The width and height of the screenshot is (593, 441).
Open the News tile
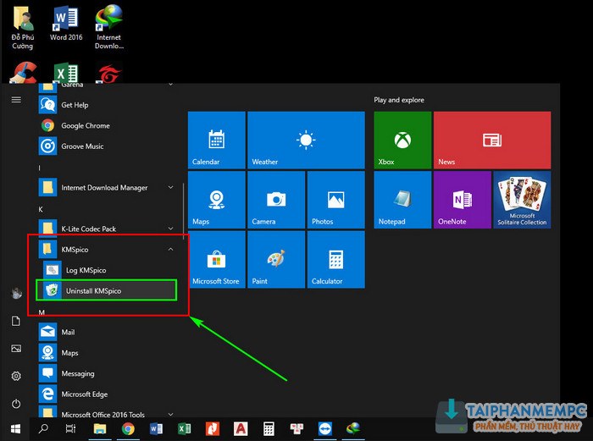492,140
